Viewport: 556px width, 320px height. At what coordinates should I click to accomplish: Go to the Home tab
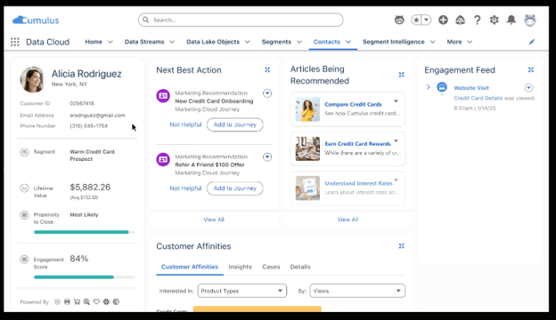coord(94,42)
